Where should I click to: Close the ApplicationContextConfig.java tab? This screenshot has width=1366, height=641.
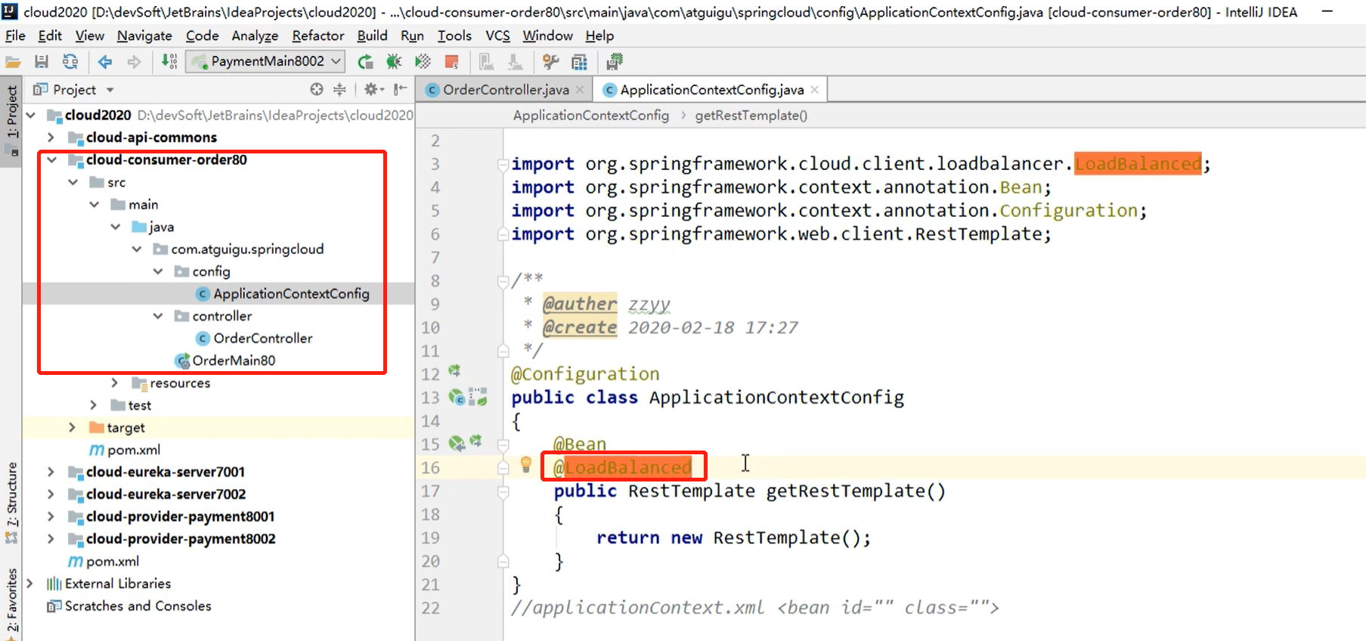coord(814,89)
